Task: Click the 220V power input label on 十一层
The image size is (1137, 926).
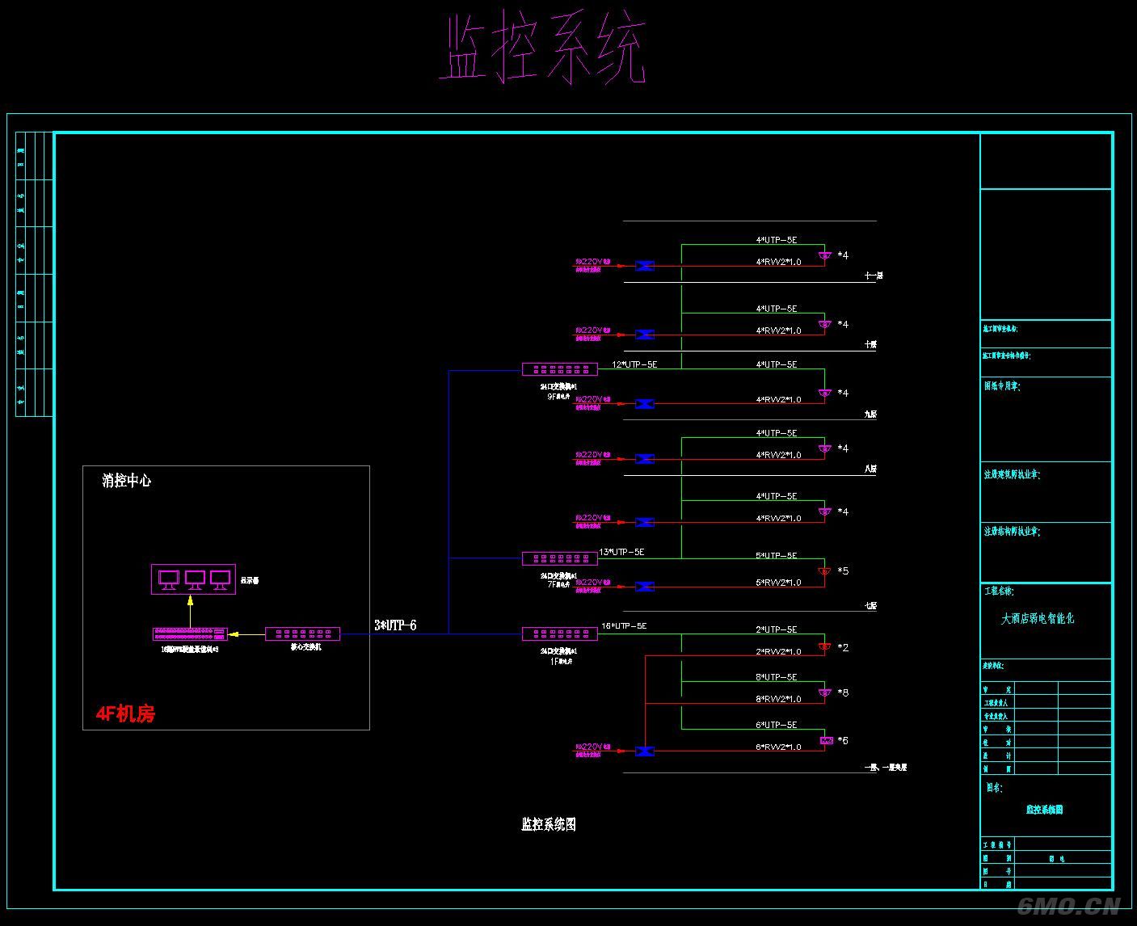Action: point(593,263)
